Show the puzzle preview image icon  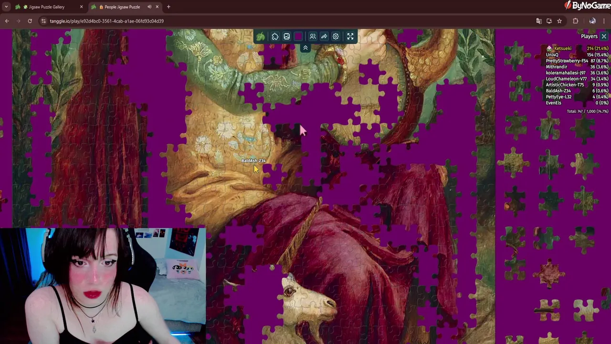(286, 36)
